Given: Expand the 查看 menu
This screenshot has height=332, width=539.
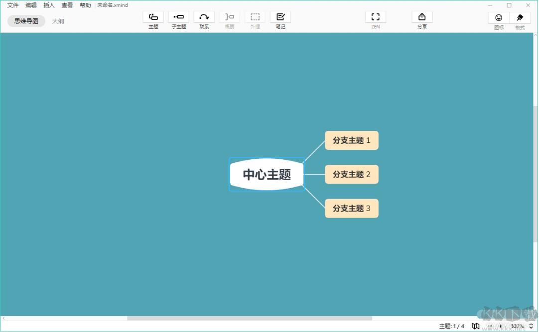Looking at the screenshot, I should [x=67, y=5].
